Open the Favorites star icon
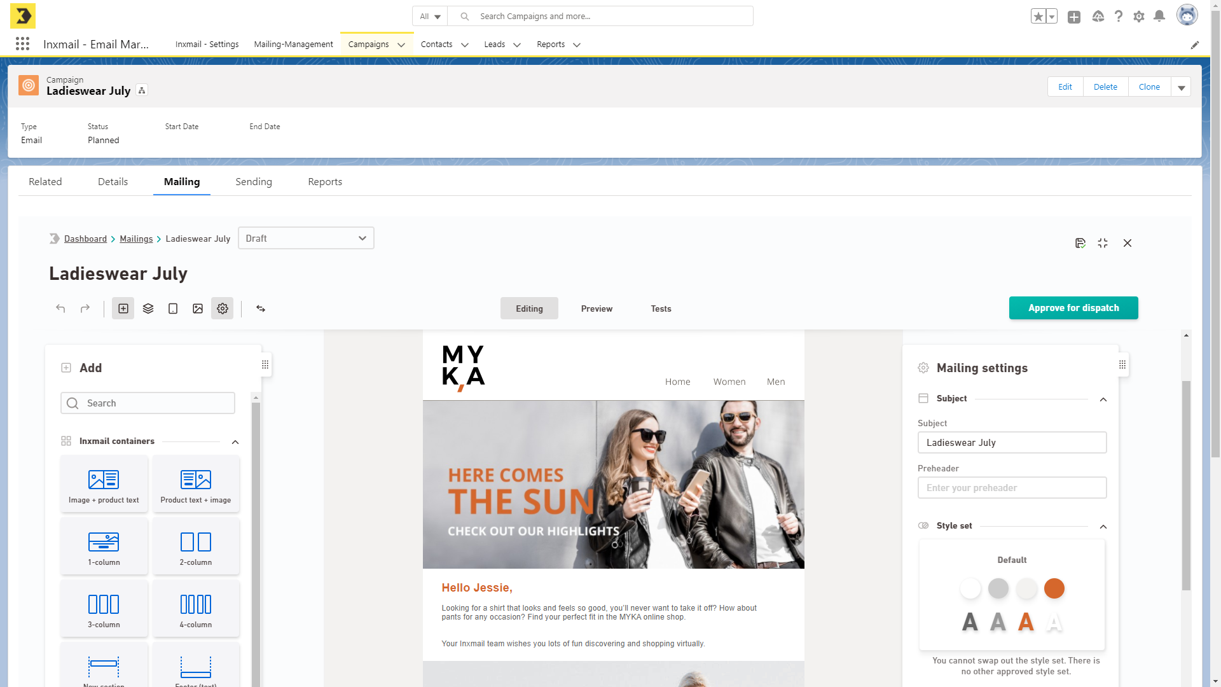 click(x=1038, y=17)
